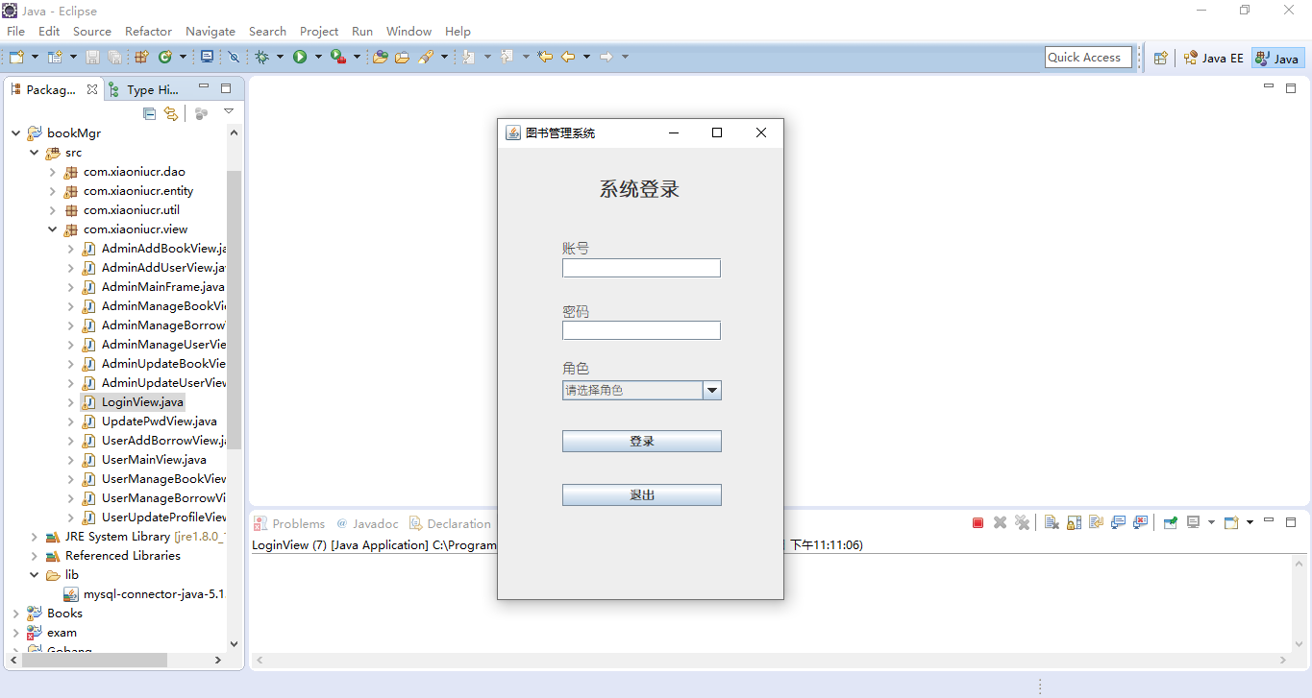Viewport: 1312px width, 698px height.
Task: Click the Open Task folder icon
Action: [x=402, y=57]
